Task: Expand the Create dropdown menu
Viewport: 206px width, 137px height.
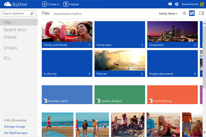Action: click(x=50, y=4)
